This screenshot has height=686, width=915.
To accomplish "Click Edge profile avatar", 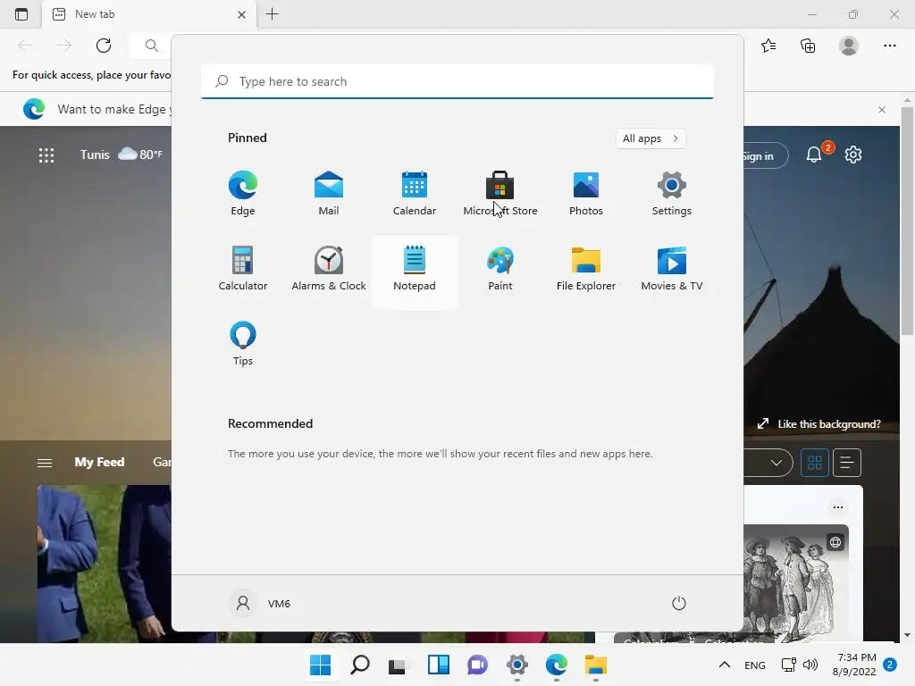I will (x=849, y=46).
